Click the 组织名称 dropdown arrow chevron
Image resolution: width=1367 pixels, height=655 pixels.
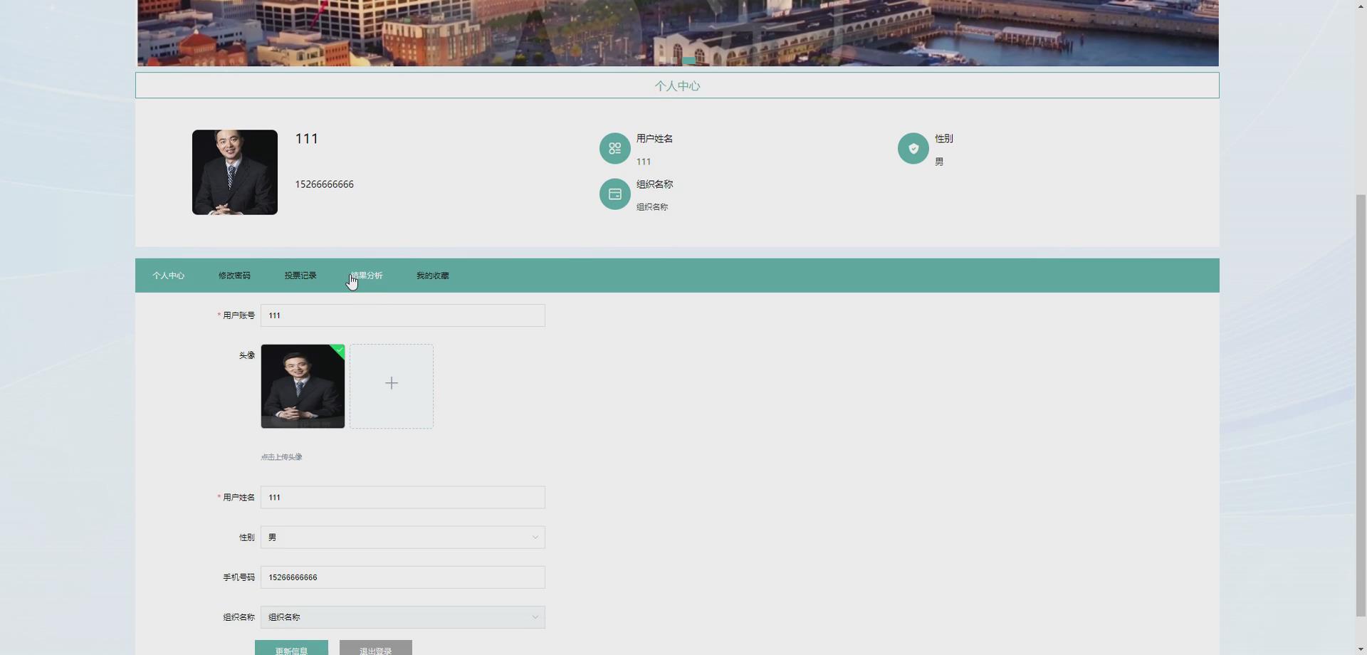coord(535,617)
